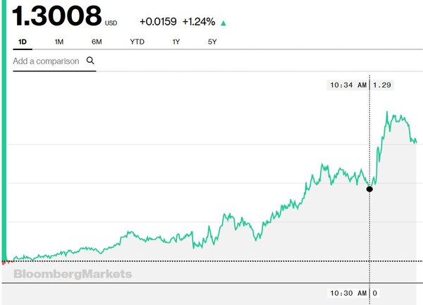The height and width of the screenshot is (305, 423).
Task: Show the 6M chart range
Action: pyautogui.click(x=97, y=42)
